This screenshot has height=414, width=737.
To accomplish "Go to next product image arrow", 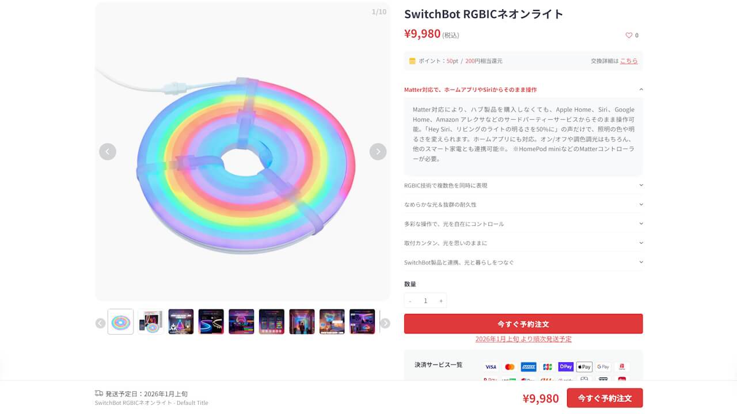I will (378, 152).
